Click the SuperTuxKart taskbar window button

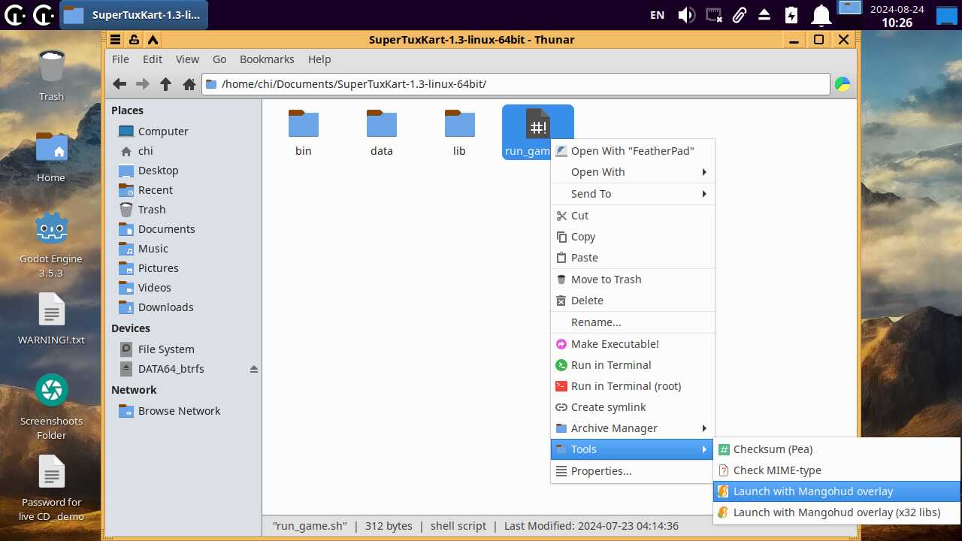click(x=134, y=15)
